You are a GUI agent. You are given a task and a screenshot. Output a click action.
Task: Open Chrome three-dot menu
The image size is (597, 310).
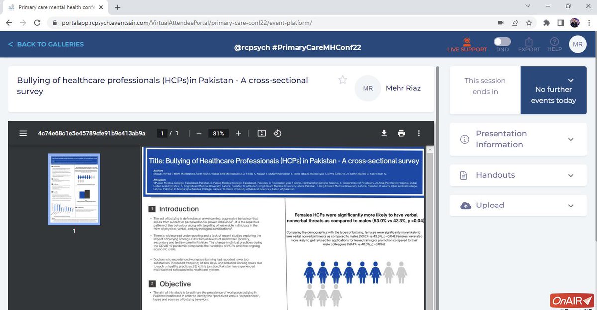(x=588, y=23)
